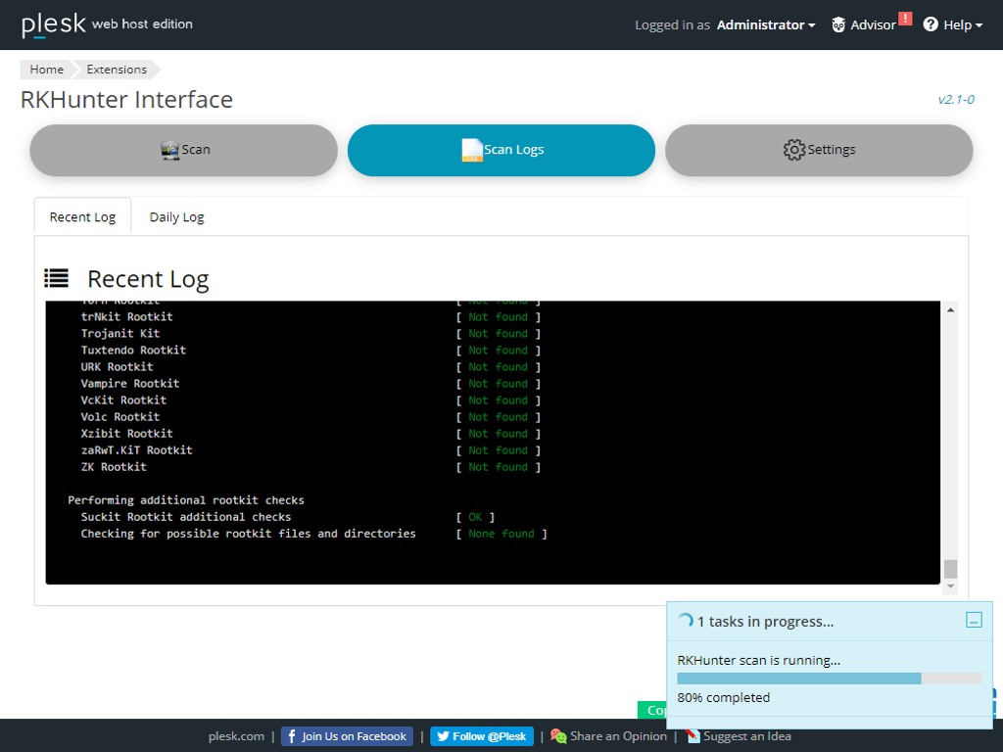Image resolution: width=1003 pixels, height=752 pixels.
Task: Click the 'RKHunter Interface' page title
Action: (126, 100)
